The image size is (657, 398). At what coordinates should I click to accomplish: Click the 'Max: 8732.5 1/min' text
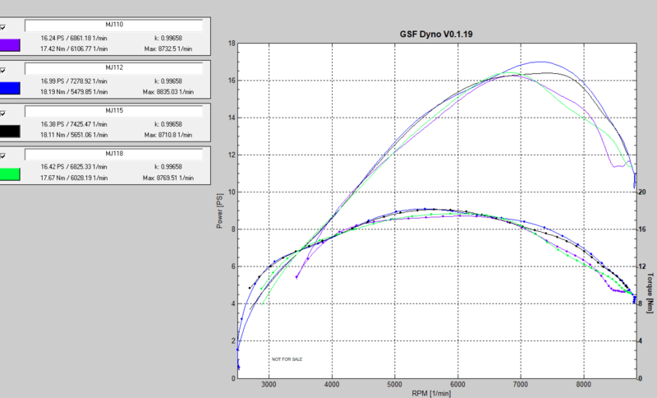pyautogui.click(x=168, y=49)
